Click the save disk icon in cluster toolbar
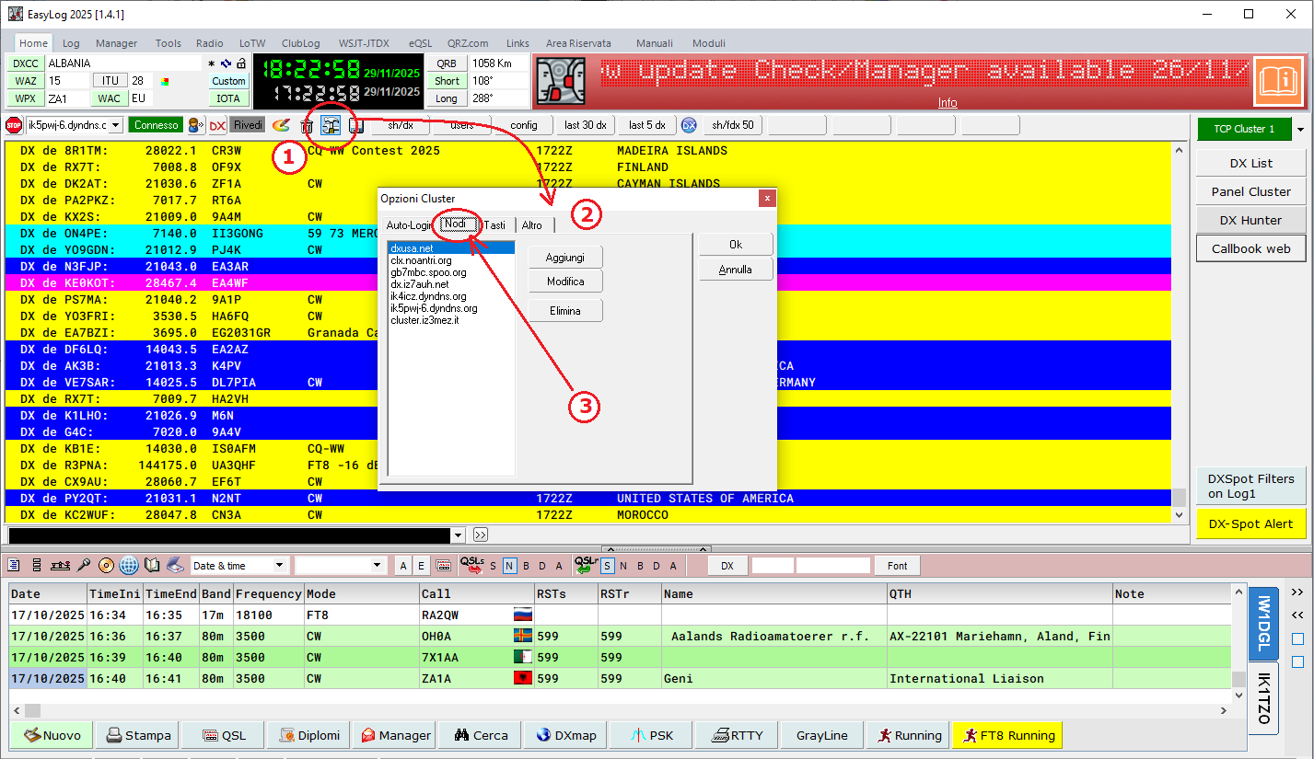 click(355, 125)
